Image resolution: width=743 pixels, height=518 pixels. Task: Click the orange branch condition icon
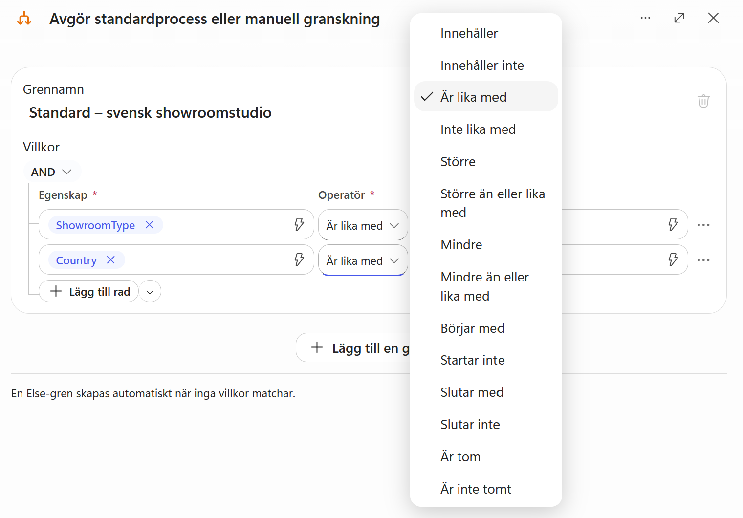(x=24, y=19)
